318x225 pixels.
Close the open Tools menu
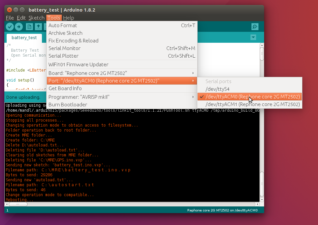(x=54, y=18)
